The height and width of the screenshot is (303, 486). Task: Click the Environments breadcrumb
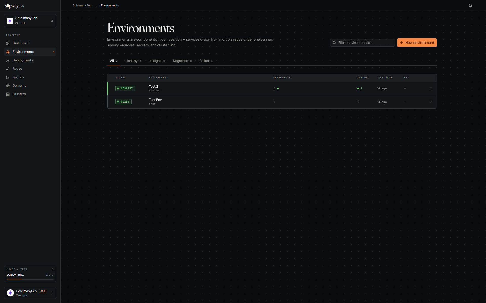[x=110, y=5]
